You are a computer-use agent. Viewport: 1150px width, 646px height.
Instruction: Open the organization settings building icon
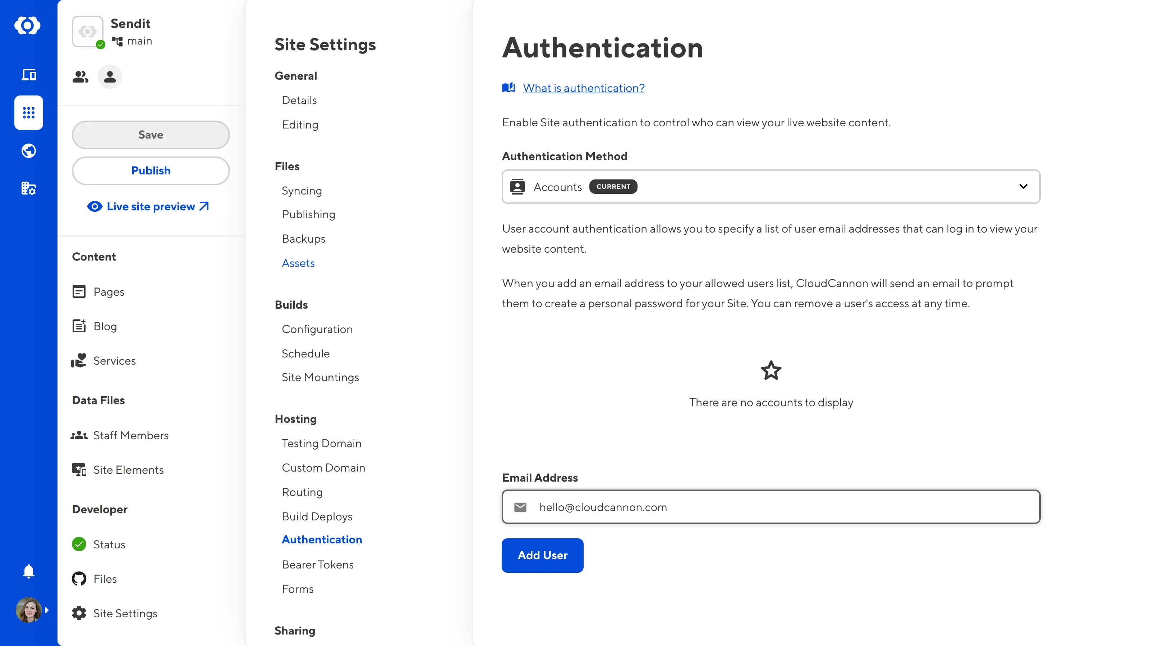coord(29,188)
